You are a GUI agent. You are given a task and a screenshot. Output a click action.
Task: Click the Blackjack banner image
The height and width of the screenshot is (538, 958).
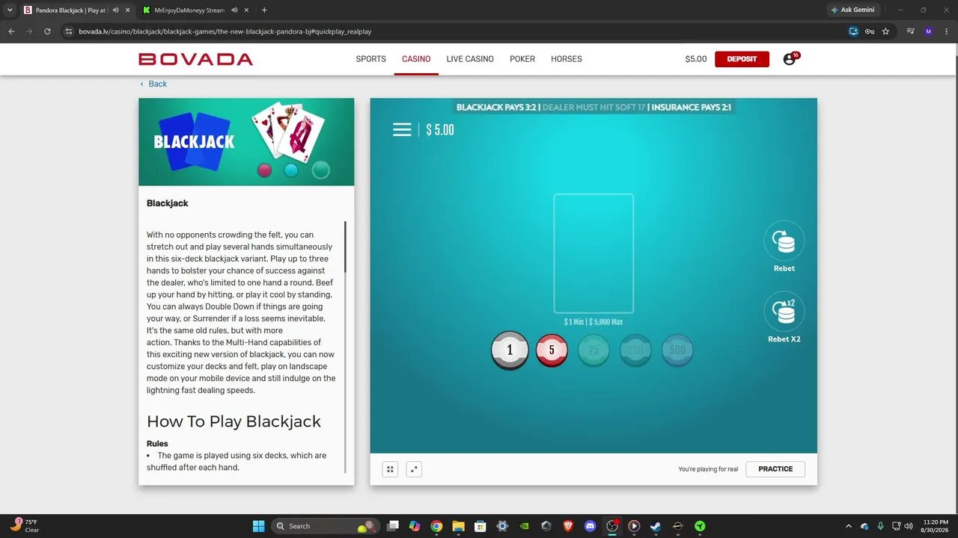tap(246, 142)
